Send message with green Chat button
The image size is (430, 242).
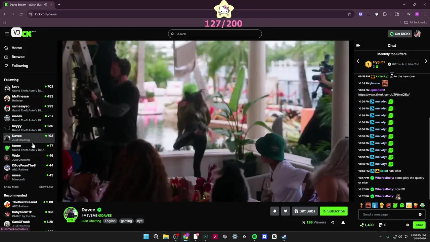[x=419, y=225]
